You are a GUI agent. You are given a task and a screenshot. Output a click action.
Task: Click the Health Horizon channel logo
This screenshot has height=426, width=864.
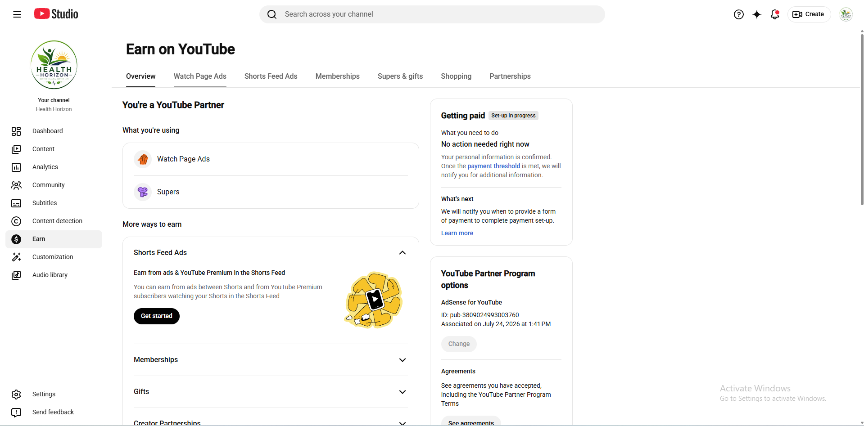click(54, 65)
